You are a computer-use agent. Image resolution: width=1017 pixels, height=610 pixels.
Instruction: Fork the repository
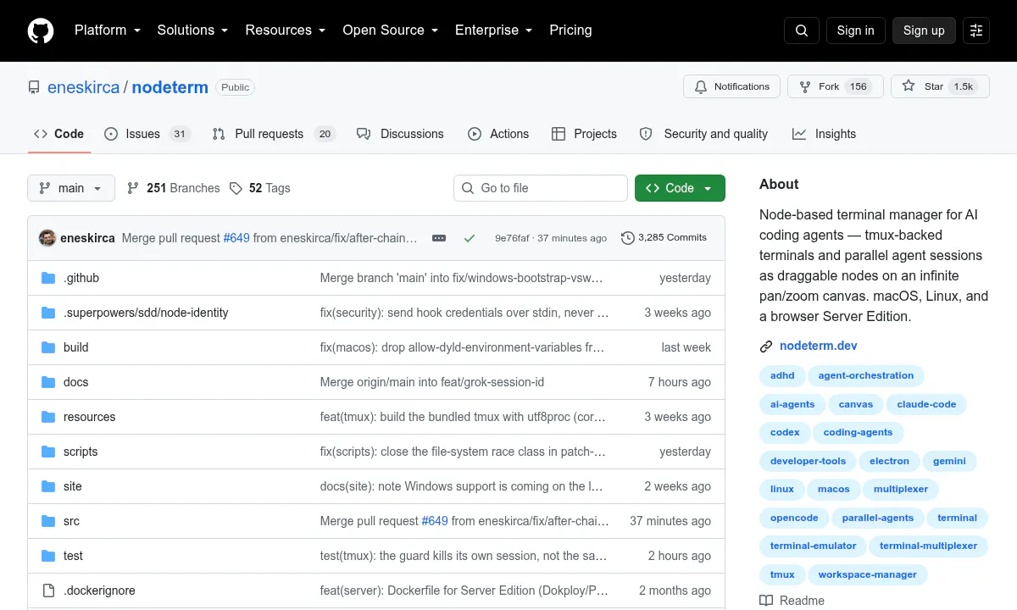click(836, 86)
